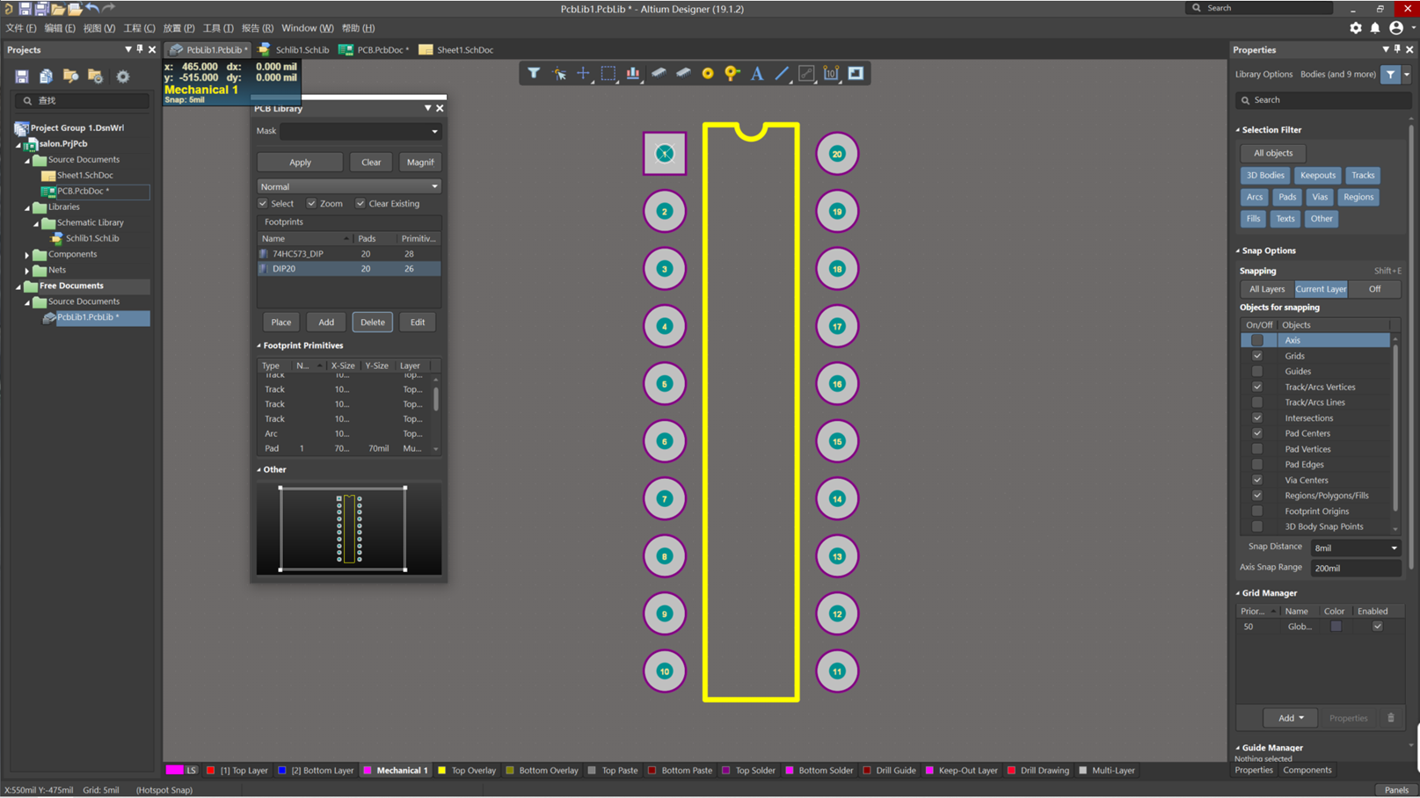Open the Snap Distance dropdown
Screen dimensions: 1420x798
[1394, 548]
